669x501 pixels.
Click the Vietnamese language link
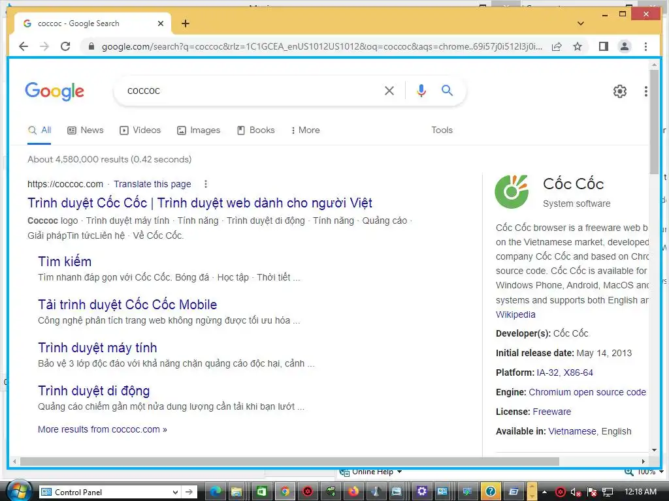(572, 432)
